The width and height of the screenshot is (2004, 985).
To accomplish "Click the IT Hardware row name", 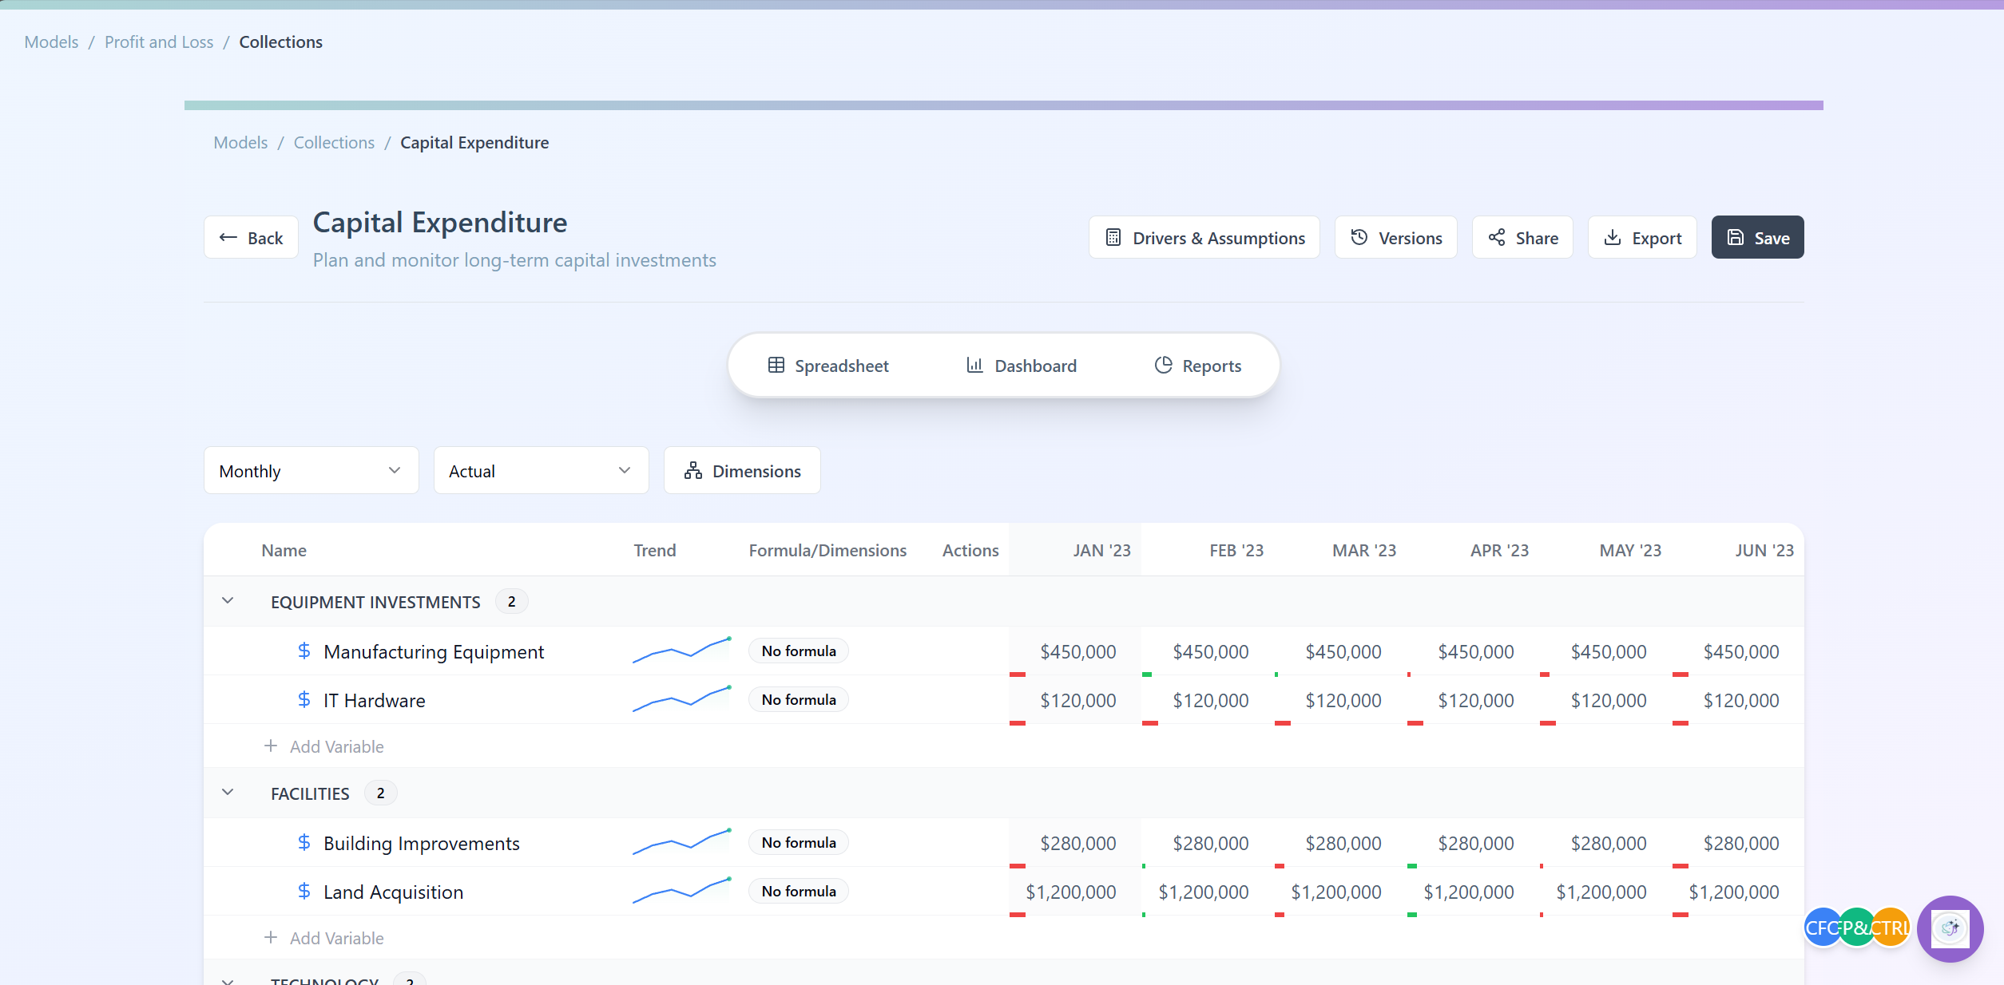I will click(x=374, y=700).
